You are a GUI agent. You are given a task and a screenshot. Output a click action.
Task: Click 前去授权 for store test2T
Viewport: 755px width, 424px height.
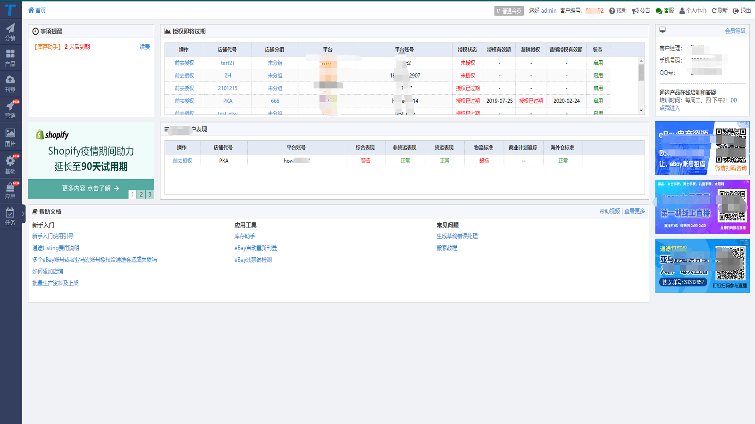pyautogui.click(x=184, y=63)
